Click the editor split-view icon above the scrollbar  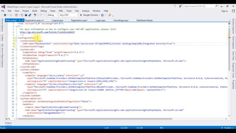click(229, 24)
